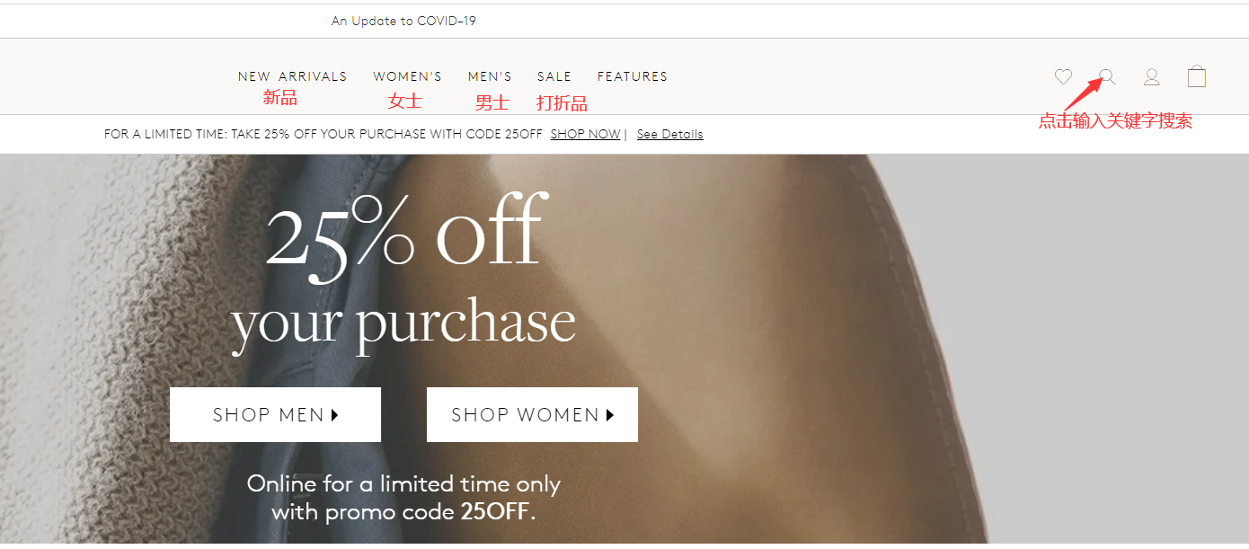Open the NEW ARRIVALS menu
The width and height of the screenshot is (1249, 549).
[292, 76]
